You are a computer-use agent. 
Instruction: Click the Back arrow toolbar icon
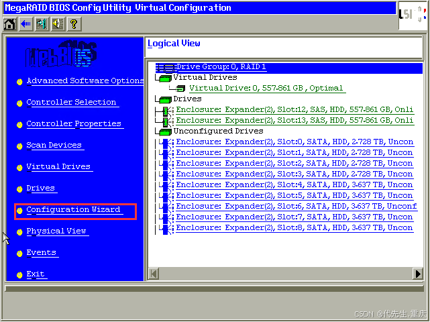(x=26, y=24)
